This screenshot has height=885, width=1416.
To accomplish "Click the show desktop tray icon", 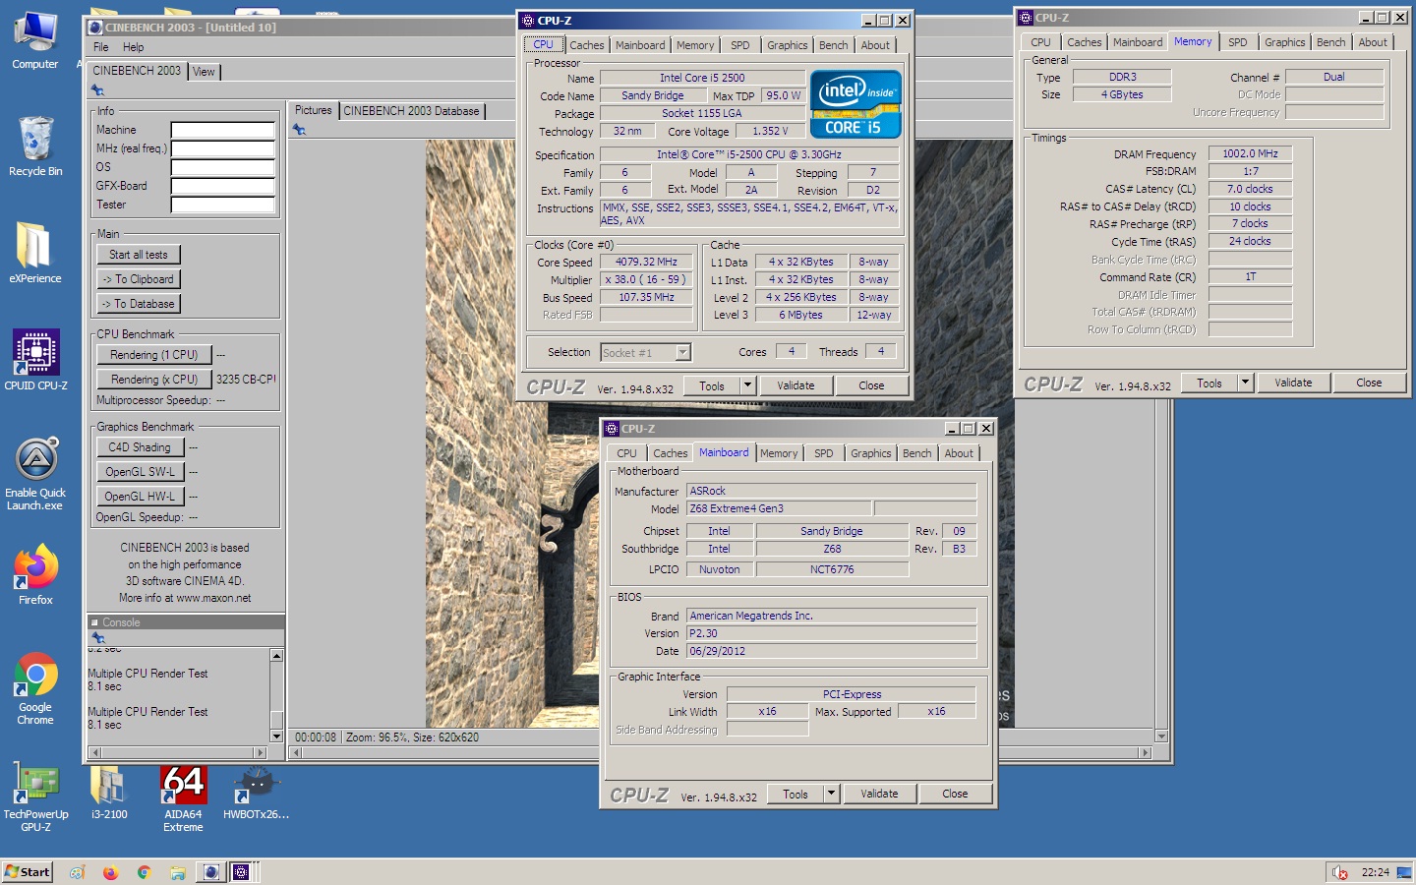I will pyautogui.click(x=1404, y=872).
